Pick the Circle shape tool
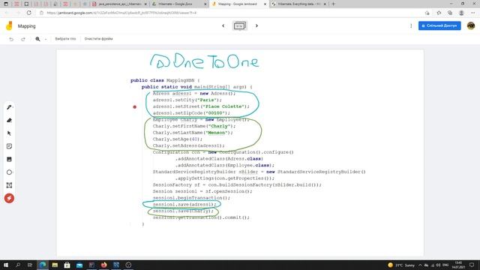480x270 pixels. (9, 172)
